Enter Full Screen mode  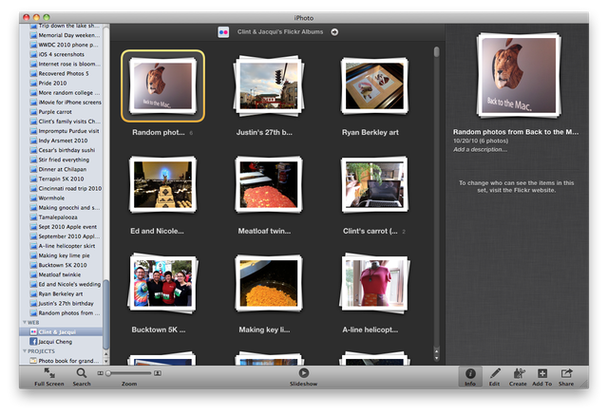(x=48, y=377)
